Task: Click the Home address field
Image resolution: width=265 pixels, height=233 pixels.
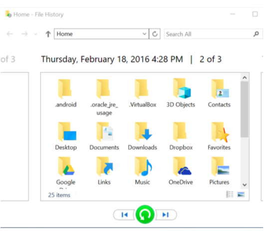Action: [101, 34]
